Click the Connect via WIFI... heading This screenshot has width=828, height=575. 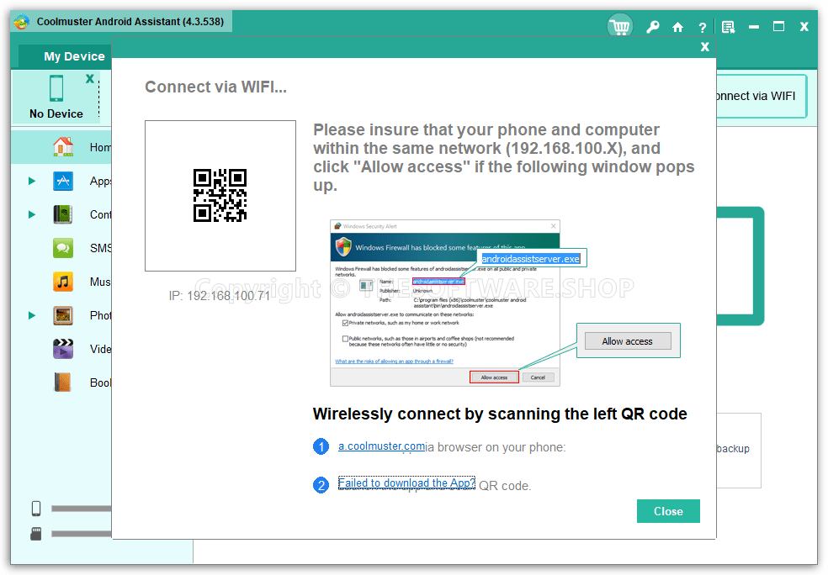click(x=216, y=87)
